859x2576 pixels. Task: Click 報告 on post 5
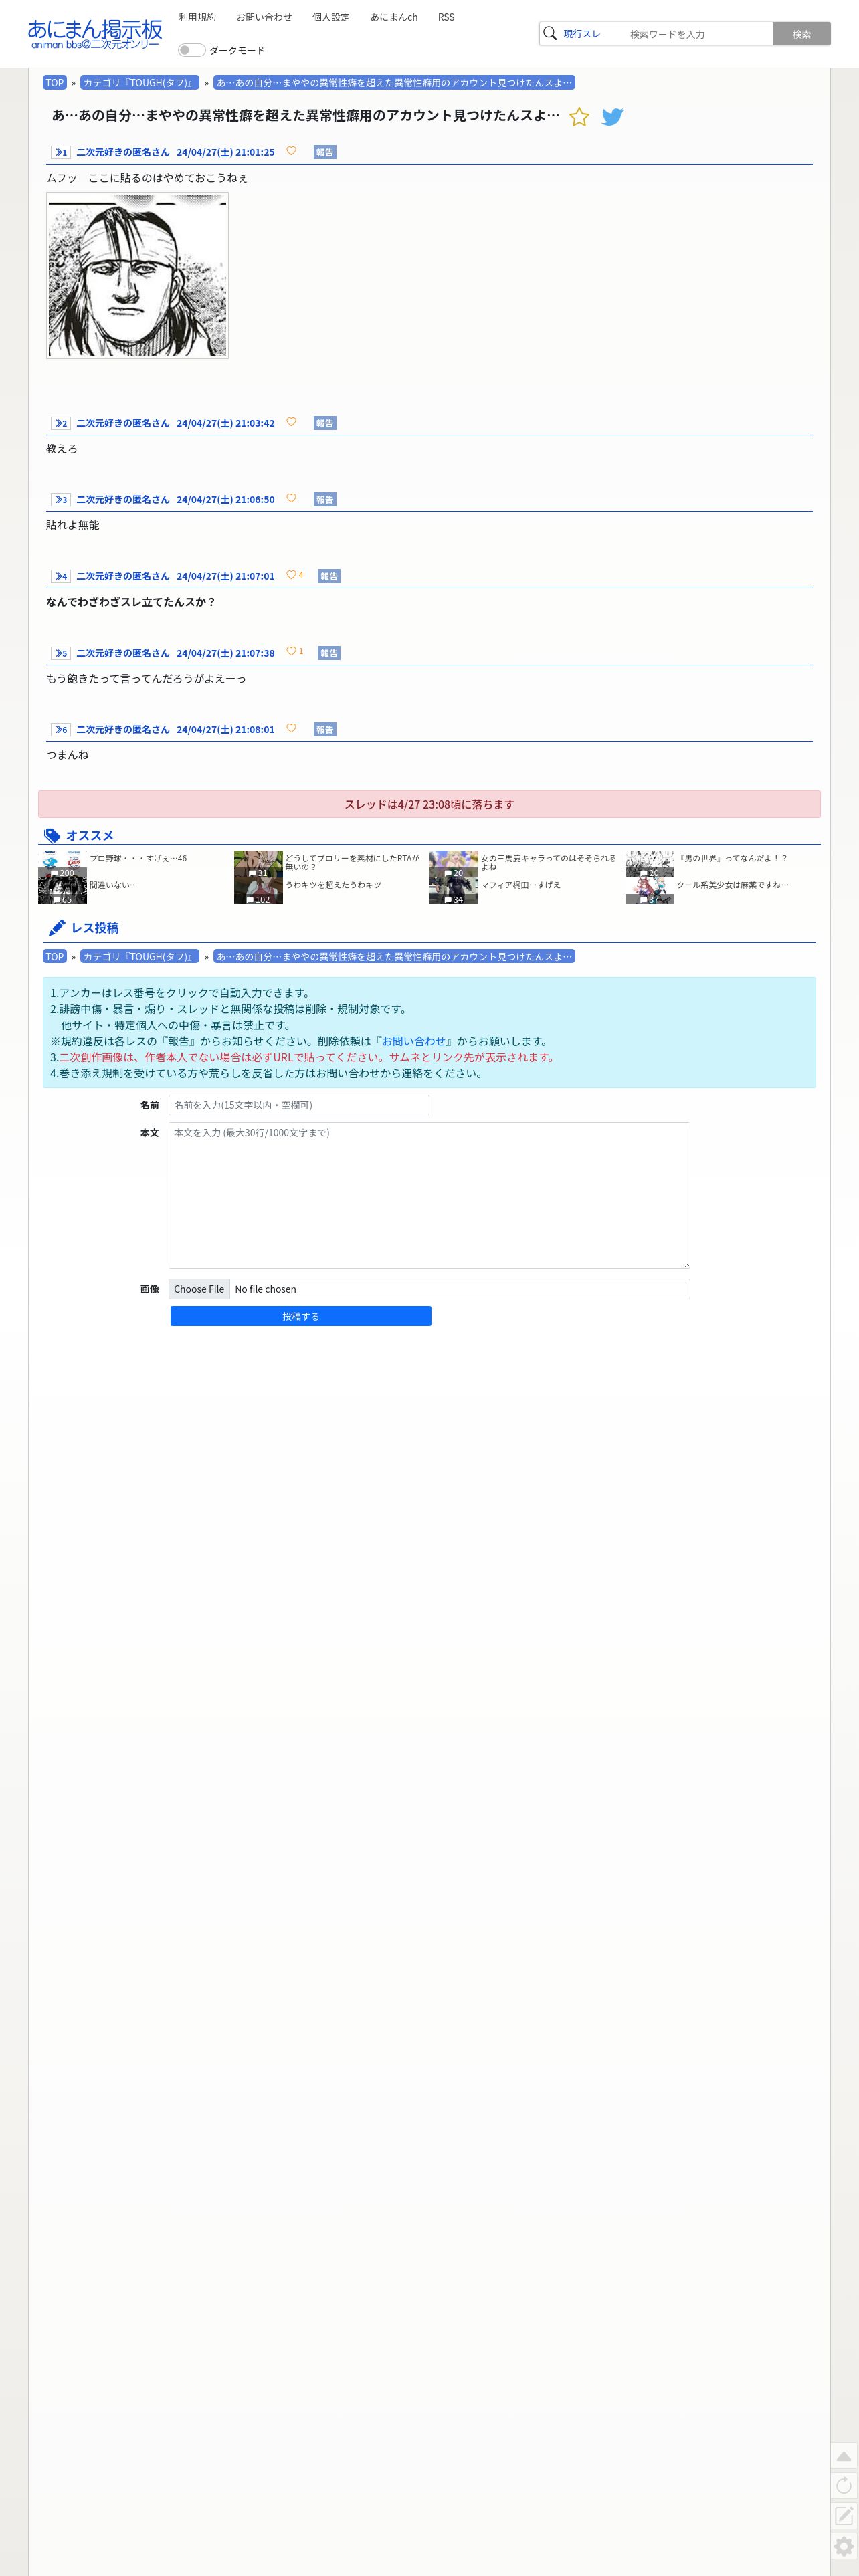click(x=329, y=653)
